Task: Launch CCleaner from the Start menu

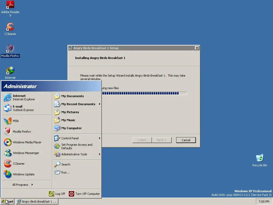Action: point(27,164)
